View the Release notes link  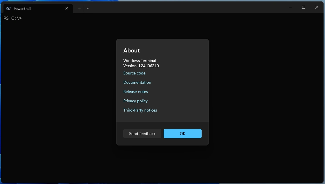136,92
